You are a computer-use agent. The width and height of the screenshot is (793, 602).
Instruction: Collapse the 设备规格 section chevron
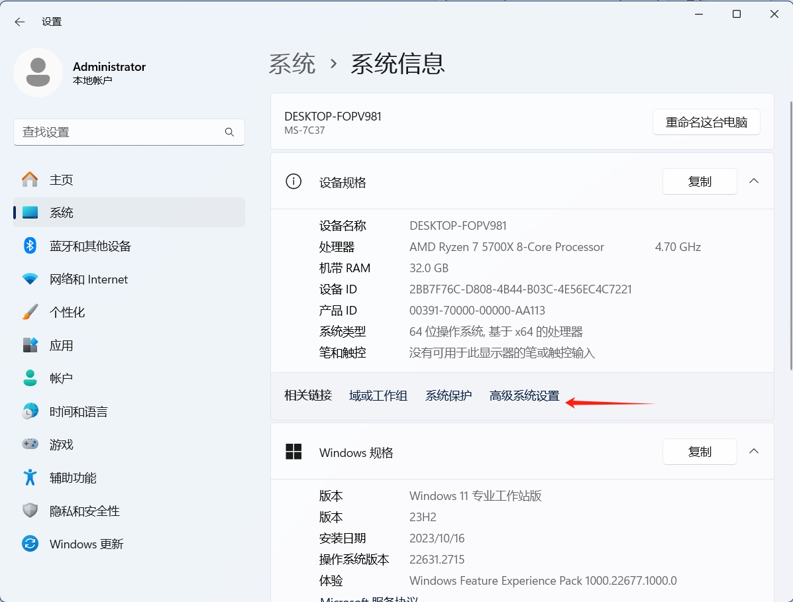pyautogui.click(x=754, y=181)
